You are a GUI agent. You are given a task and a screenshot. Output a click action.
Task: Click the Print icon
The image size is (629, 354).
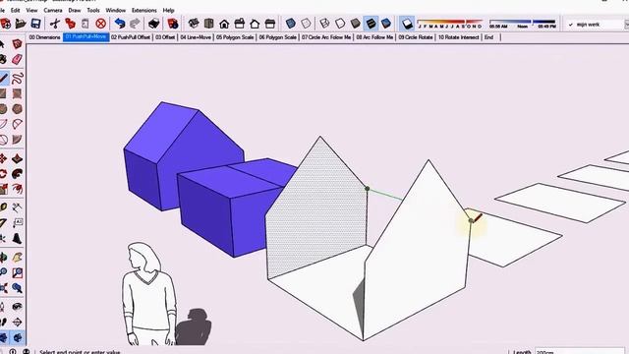[154, 24]
